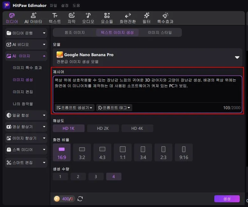Viewport: 248px width, 207px height.
Task: Open the 요소들 (elements) toolbar tab
Action: tap(107, 18)
